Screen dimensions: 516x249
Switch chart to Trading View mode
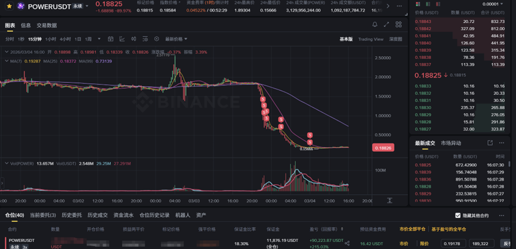click(x=370, y=39)
